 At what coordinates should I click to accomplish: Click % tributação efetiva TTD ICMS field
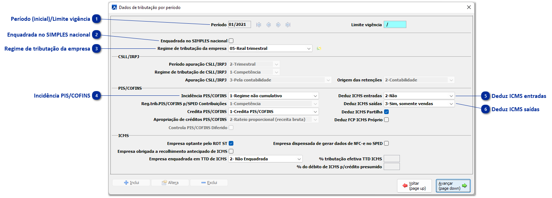coord(392,159)
